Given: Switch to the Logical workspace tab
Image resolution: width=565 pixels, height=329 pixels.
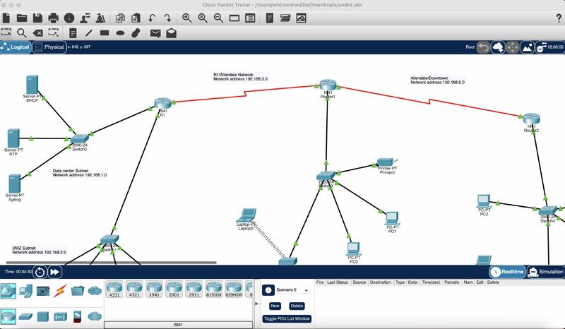Looking at the screenshot, I should tap(16, 47).
